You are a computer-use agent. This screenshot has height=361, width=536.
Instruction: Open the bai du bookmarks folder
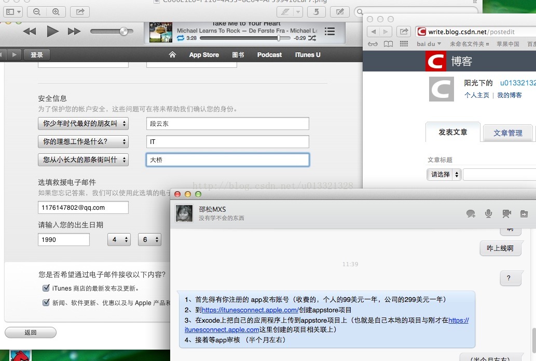click(429, 44)
